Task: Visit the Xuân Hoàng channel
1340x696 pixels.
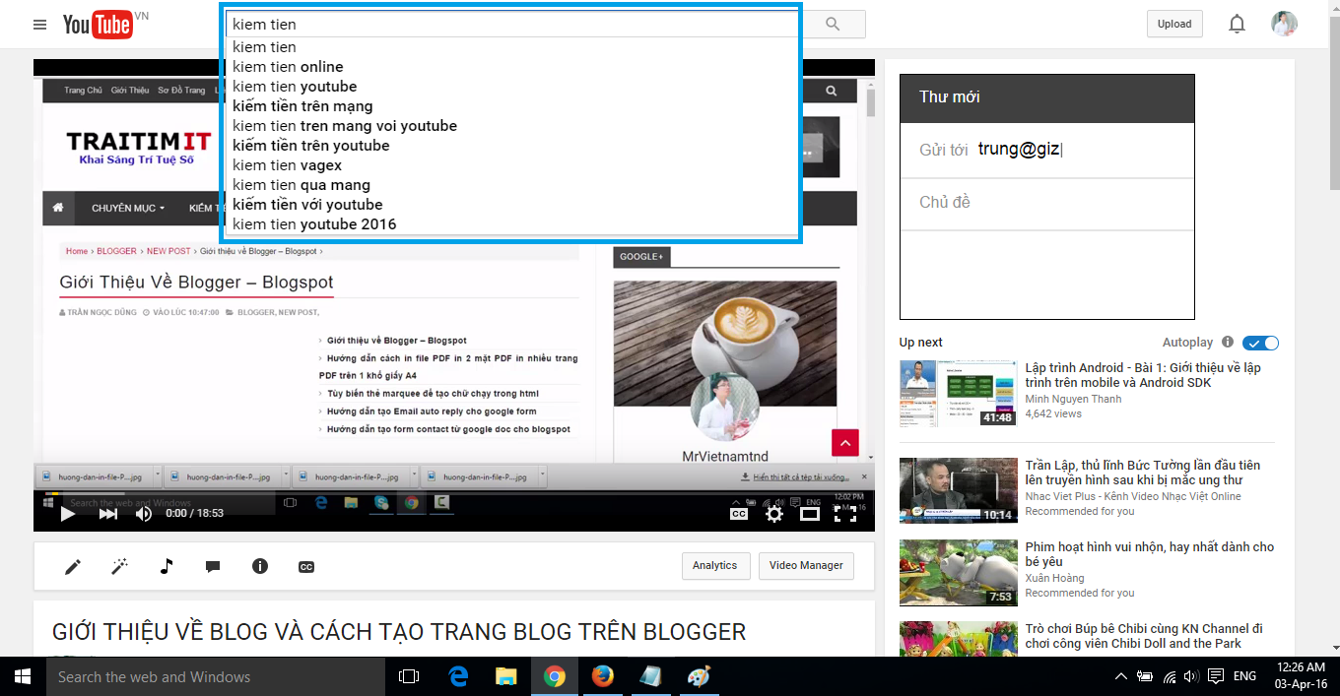Action: pyautogui.click(x=1054, y=578)
